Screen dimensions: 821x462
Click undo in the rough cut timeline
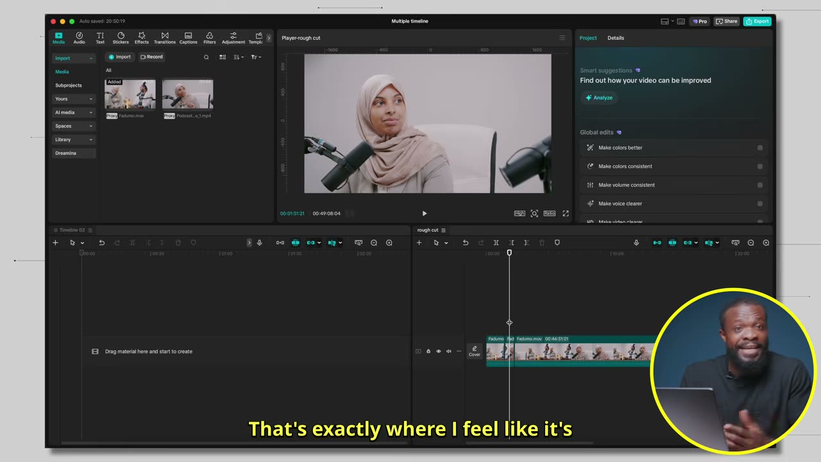(466, 243)
